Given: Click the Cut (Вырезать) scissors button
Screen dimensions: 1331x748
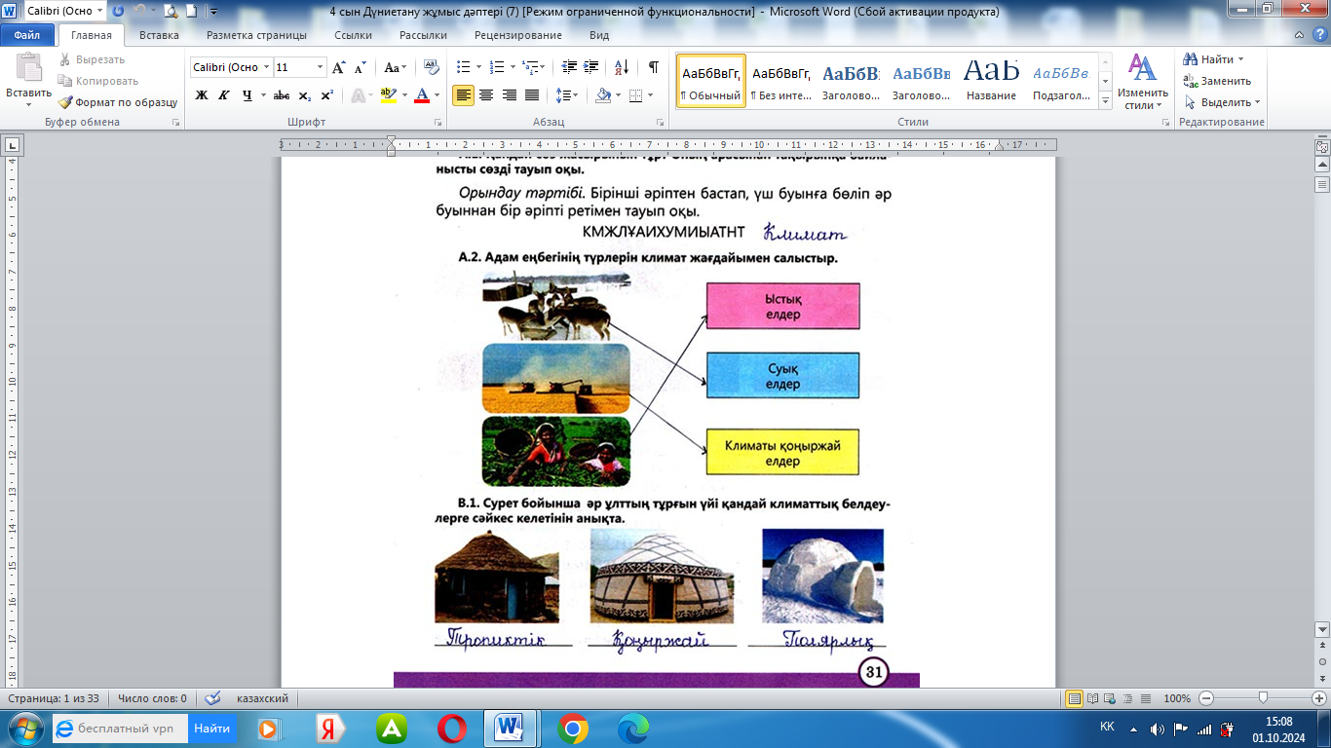Looking at the screenshot, I should 92,59.
